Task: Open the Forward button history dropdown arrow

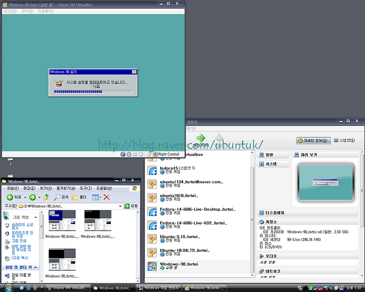Action: point(40,198)
